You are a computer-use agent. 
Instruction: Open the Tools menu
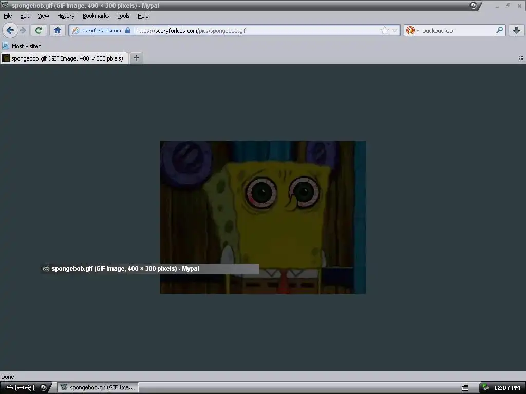point(123,16)
